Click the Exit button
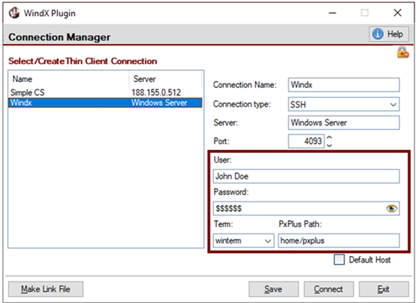This screenshot has width=418, height=303. click(x=384, y=289)
